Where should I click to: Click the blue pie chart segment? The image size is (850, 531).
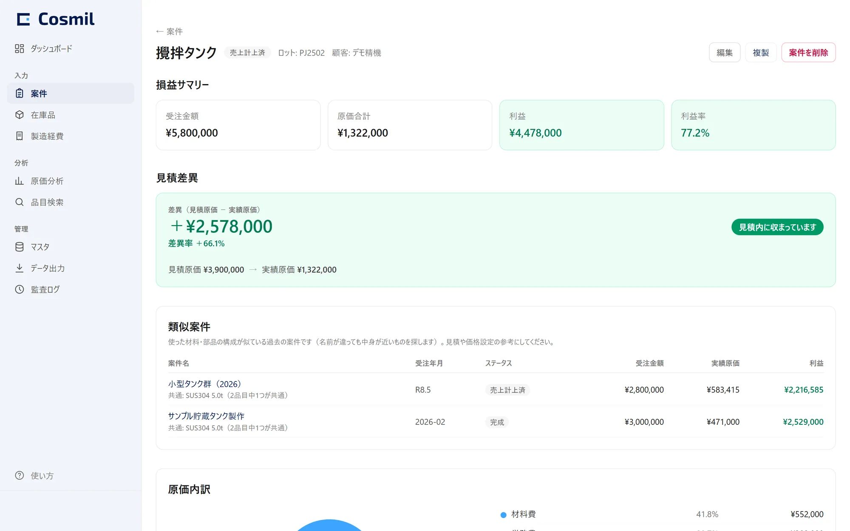click(329, 526)
